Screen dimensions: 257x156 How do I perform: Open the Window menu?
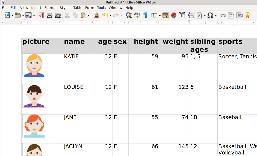pos(116,8)
